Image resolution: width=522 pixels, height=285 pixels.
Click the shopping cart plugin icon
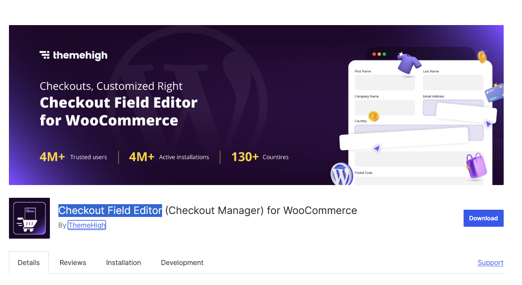(29, 218)
